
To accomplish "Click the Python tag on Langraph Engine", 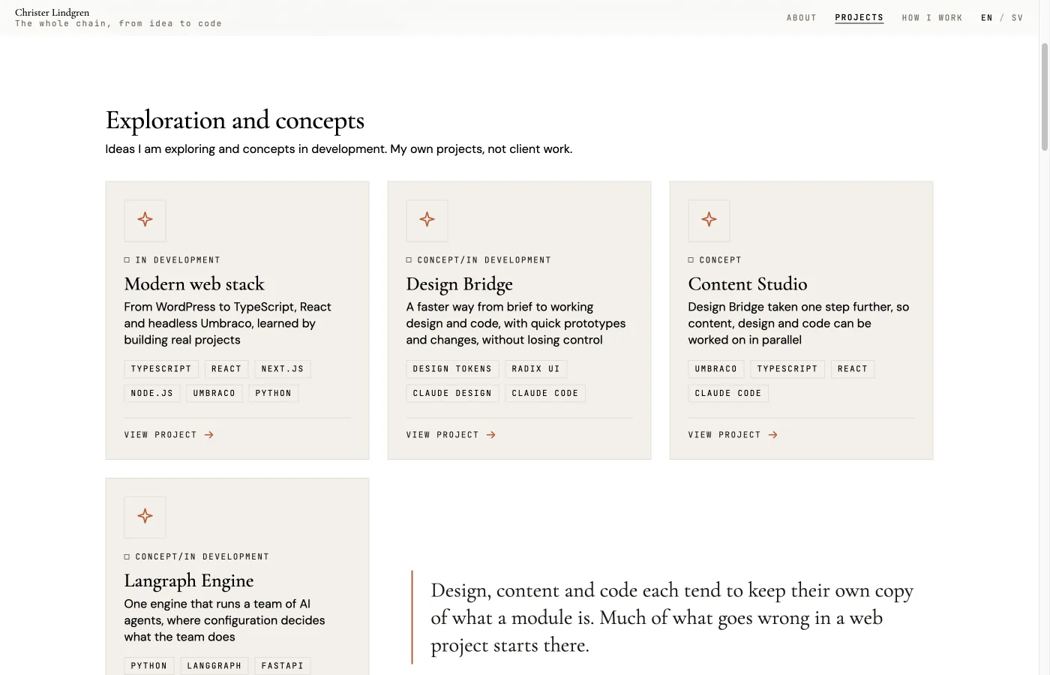I will (x=149, y=666).
